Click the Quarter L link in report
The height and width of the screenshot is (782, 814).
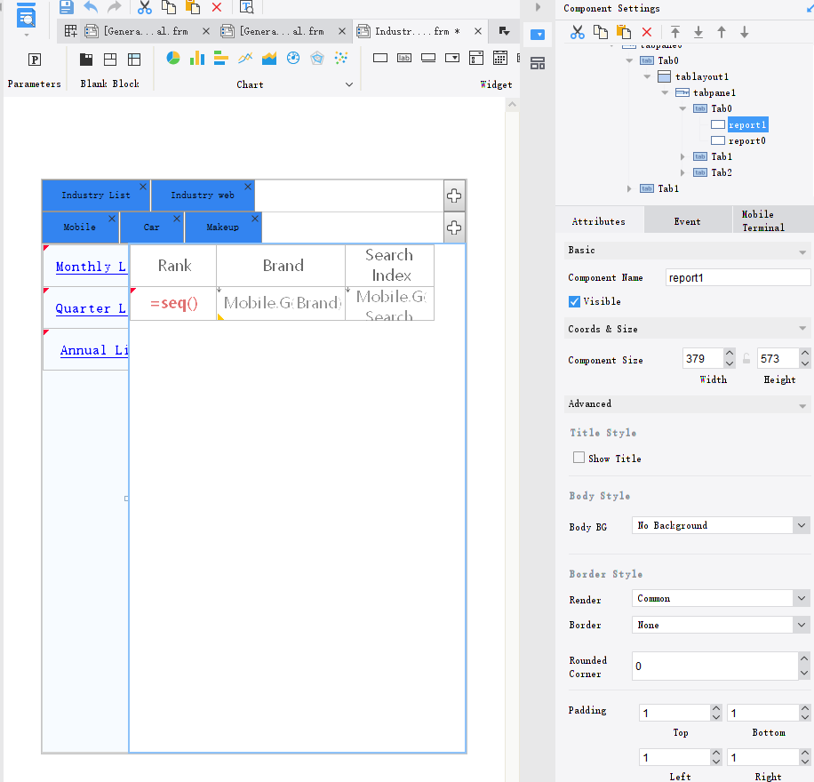tap(91, 308)
